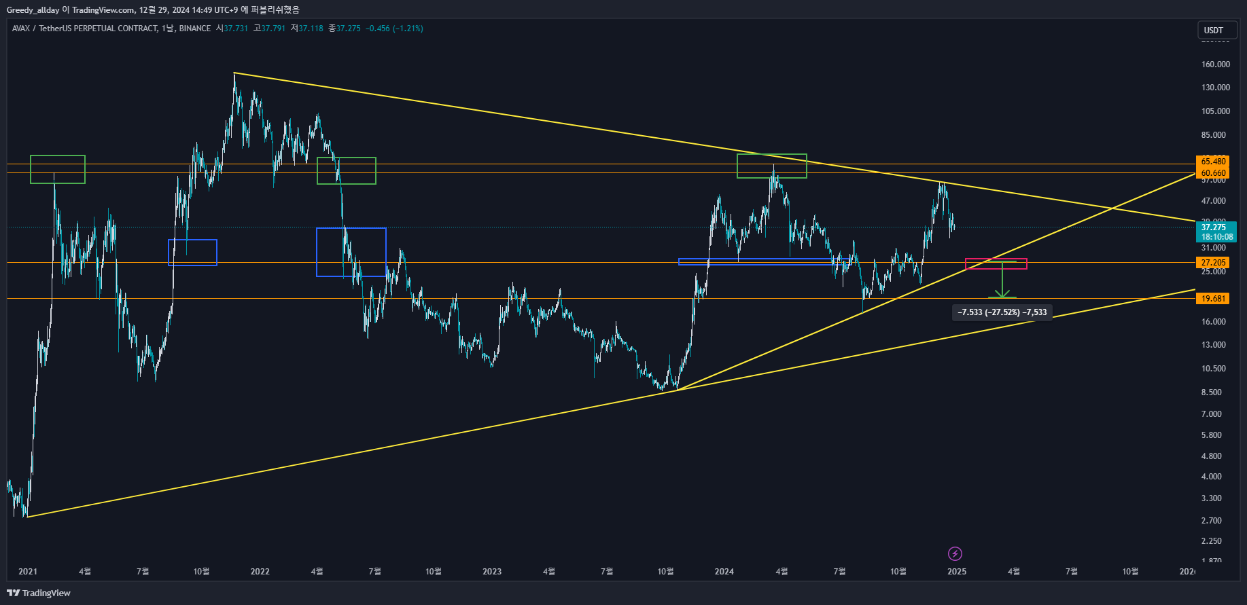
Task: Select the 19.681 orange price label
Action: click(1213, 299)
